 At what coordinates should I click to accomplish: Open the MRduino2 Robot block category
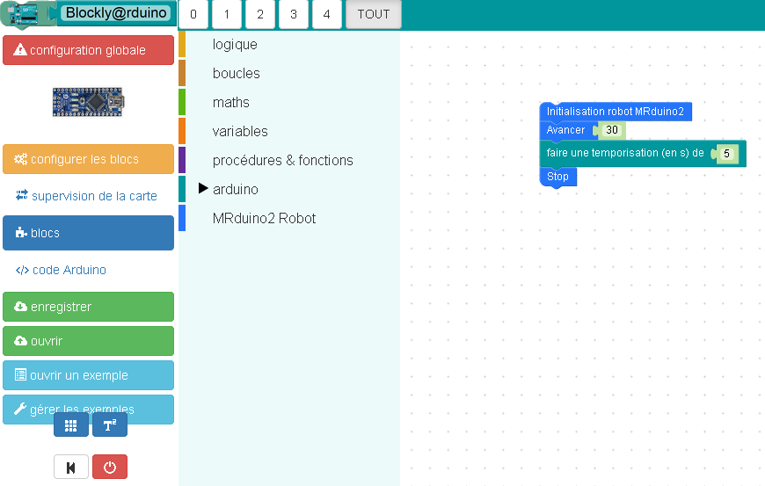pos(264,218)
